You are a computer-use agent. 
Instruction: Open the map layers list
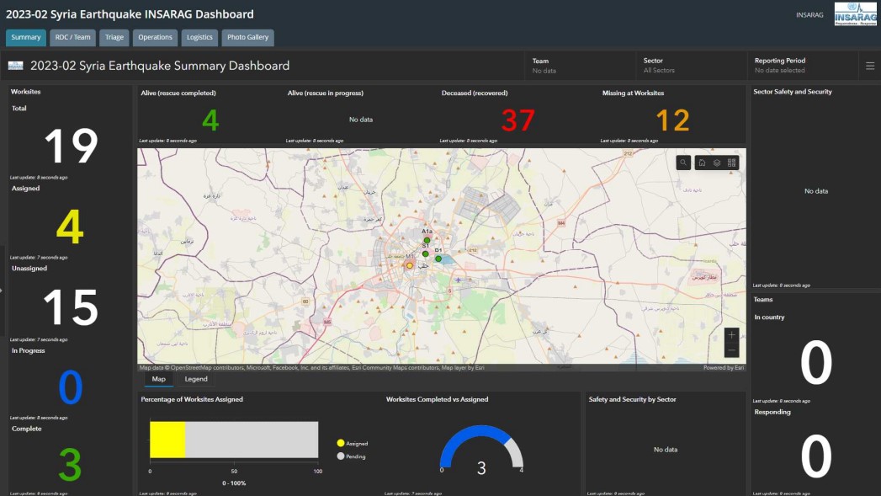[x=717, y=163]
